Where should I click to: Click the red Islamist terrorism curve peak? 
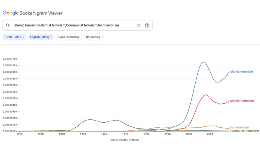pyautogui.click(x=206, y=95)
